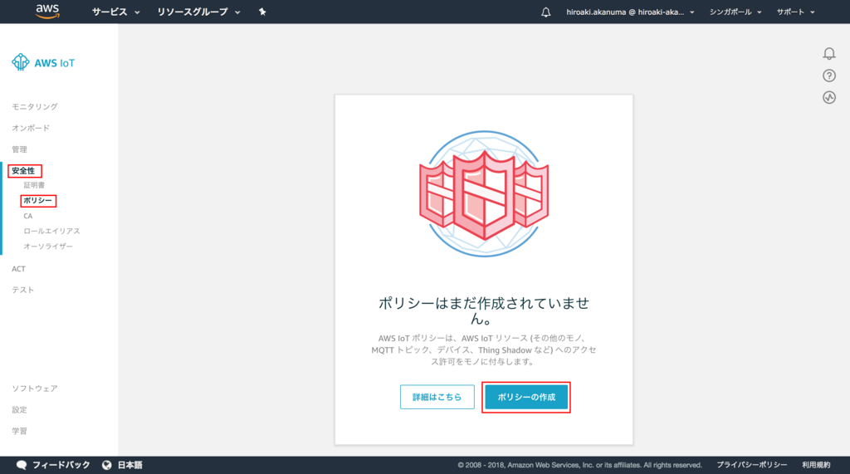Select 安全性 in the sidebar
850x474 pixels.
[x=23, y=171]
